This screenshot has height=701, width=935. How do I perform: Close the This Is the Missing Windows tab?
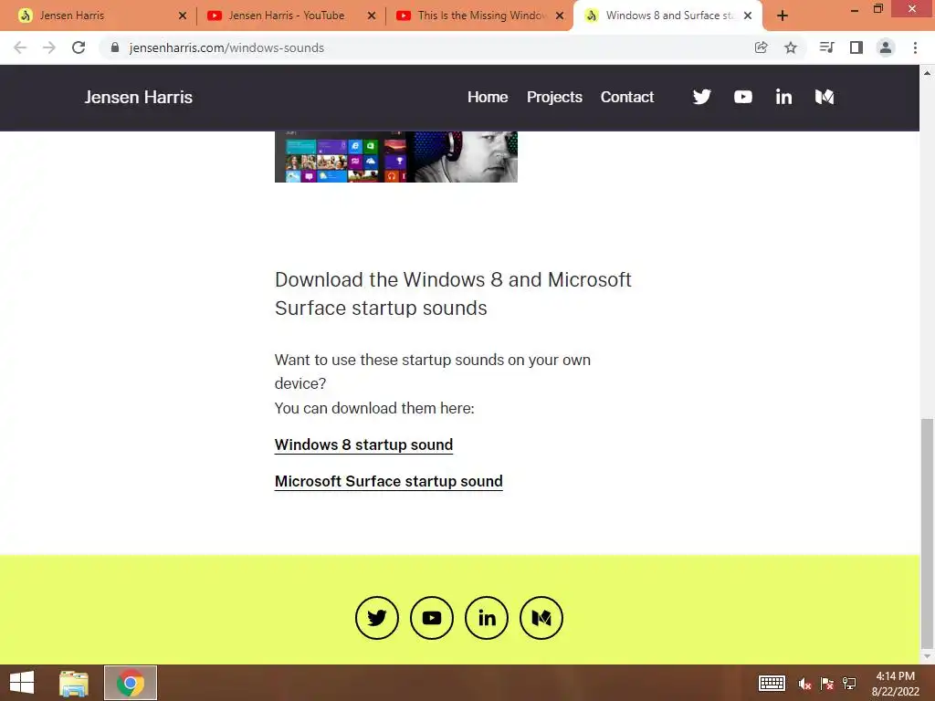coord(560,16)
